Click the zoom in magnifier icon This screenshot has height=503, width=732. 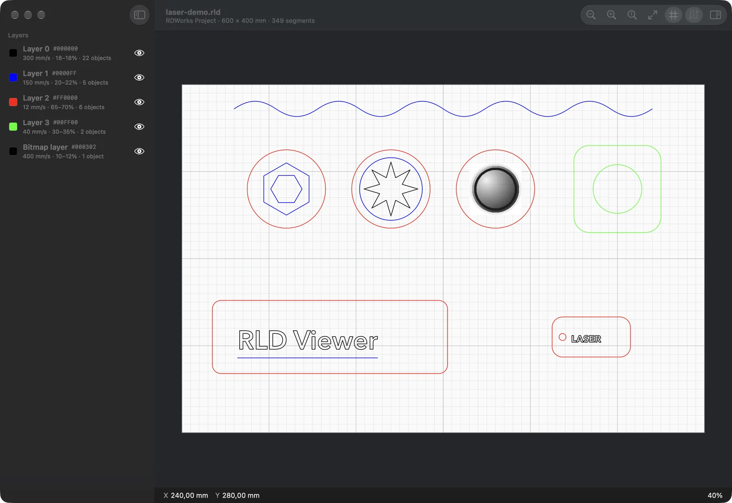tap(612, 15)
